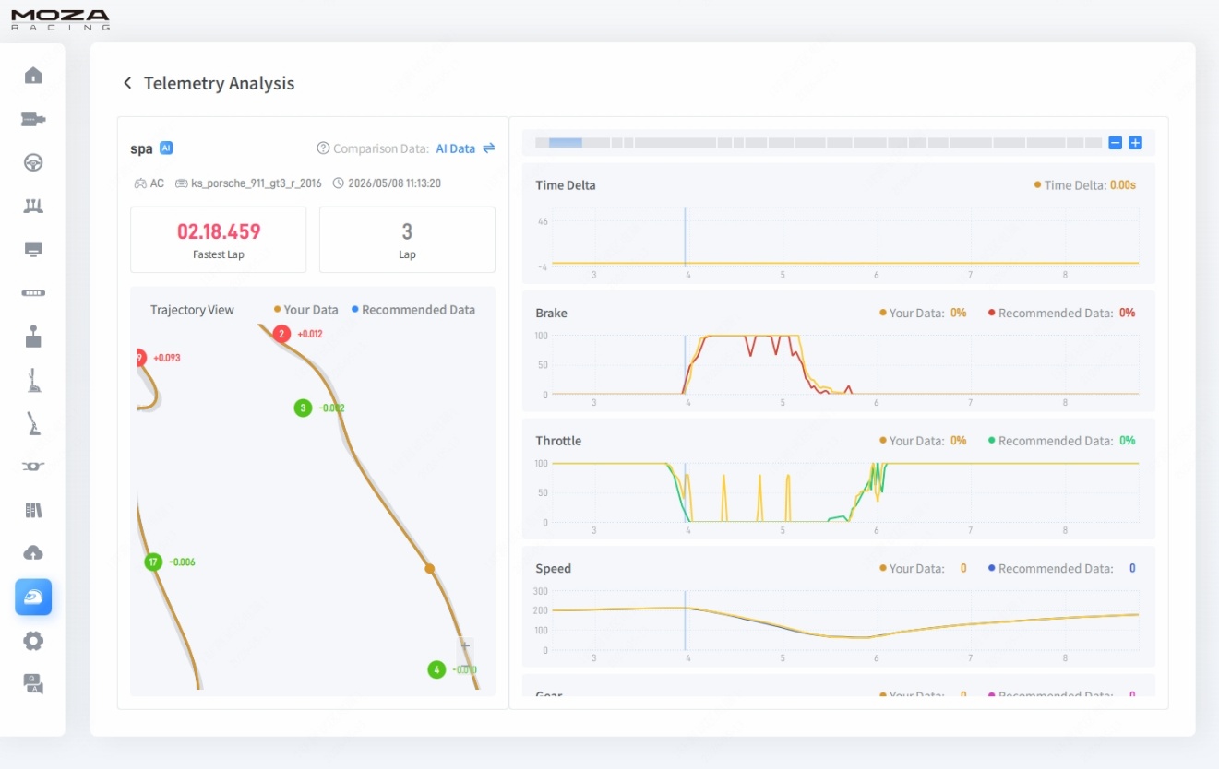Click the AI Data comparison link
Screen dimensions: 1219x769
pos(456,148)
